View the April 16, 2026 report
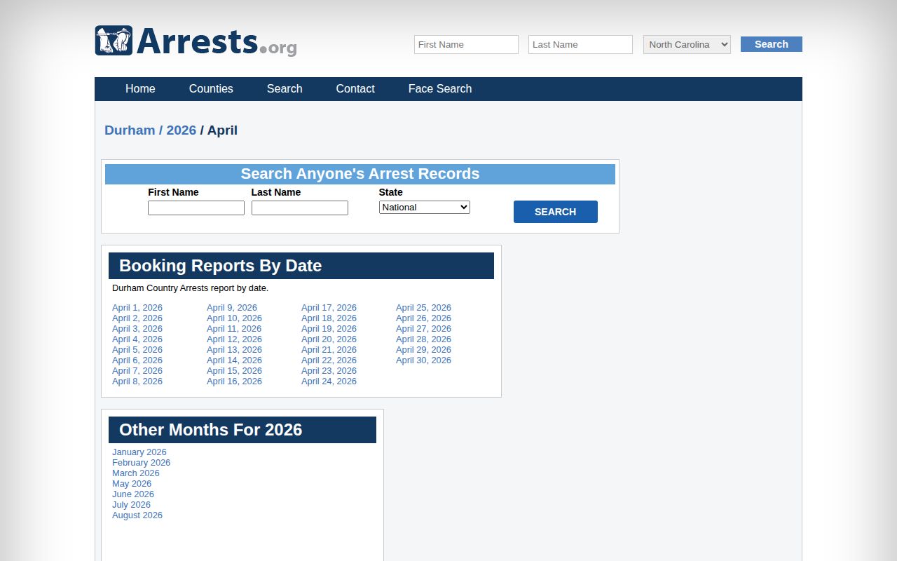Image resolution: width=897 pixels, height=561 pixels. click(234, 381)
